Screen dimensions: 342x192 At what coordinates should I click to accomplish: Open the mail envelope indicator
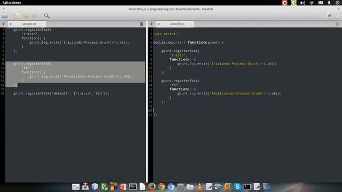(321, 3)
